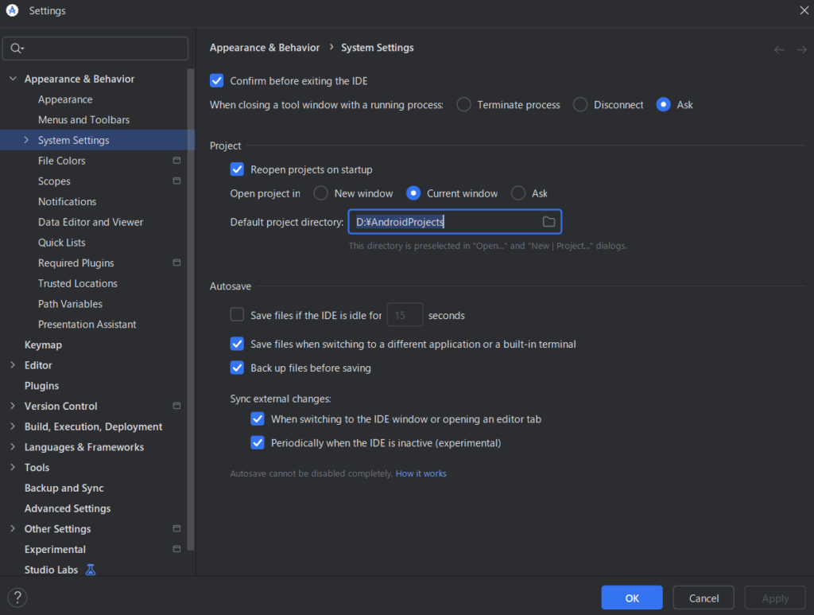Image resolution: width=814 pixels, height=615 pixels.
Task: Click the search magnifier icon in sidebar
Action: click(16, 49)
